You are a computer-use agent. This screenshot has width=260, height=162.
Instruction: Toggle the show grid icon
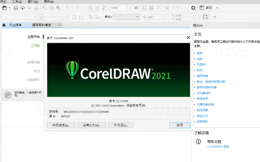point(151,8)
